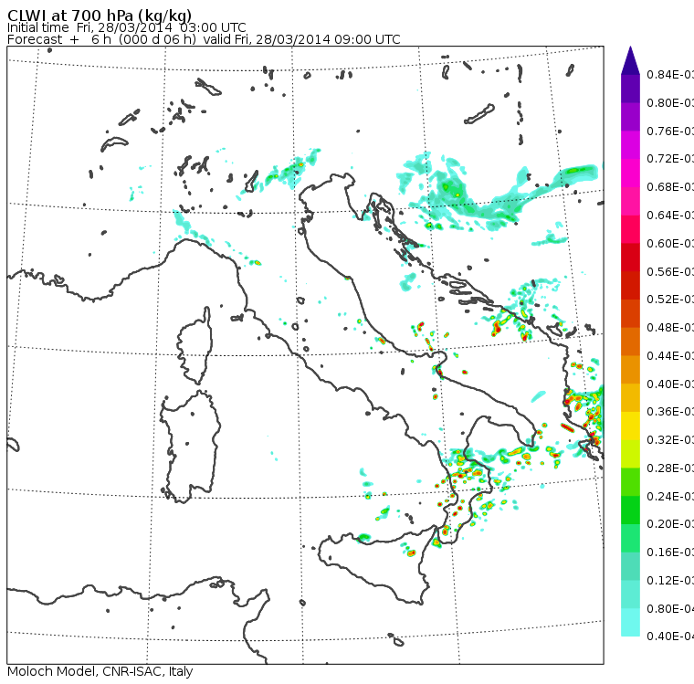This screenshot has height=684, width=694.
Task: Click the 0.56E-03 legend label
Action: tap(670, 271)
